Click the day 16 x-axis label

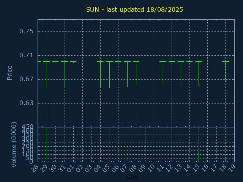tap(205, 168)
